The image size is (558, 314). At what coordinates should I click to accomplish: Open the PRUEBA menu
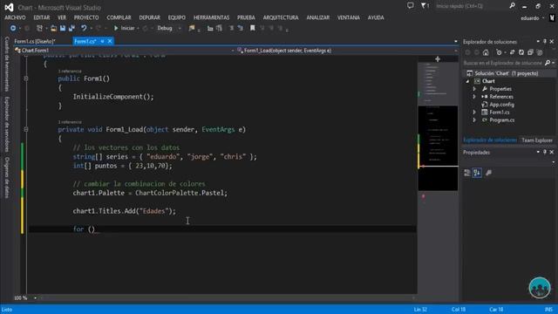coord(246,17)
